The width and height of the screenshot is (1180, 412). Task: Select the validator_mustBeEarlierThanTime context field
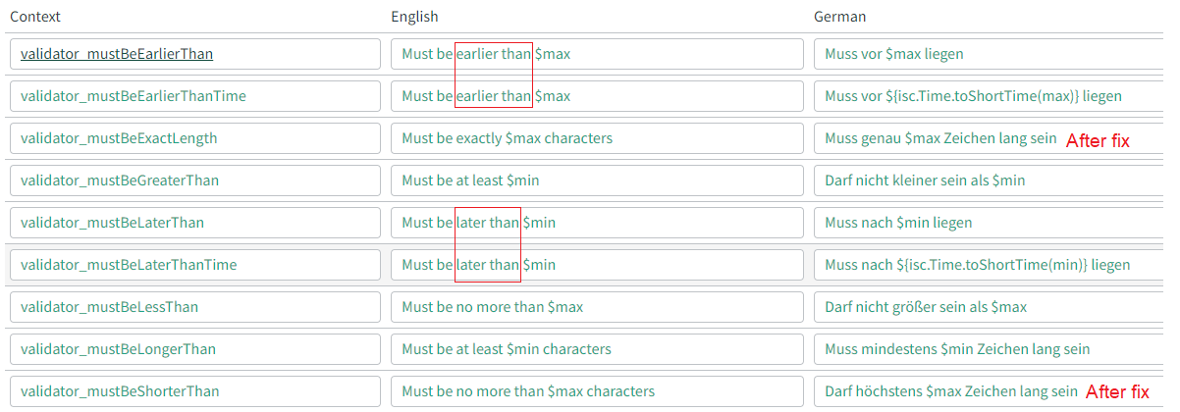click(x=194, y=96)
